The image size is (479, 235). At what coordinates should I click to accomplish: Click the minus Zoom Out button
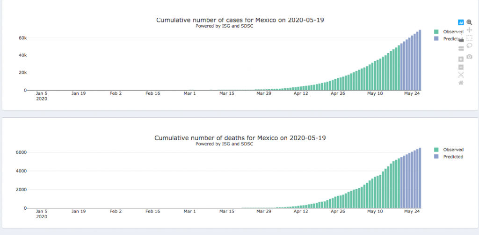(461, 67)
